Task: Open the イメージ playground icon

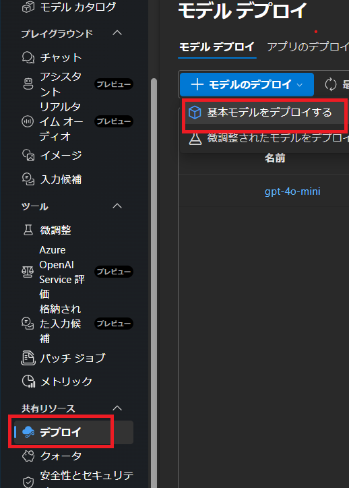Action: [x=28, y=155]
